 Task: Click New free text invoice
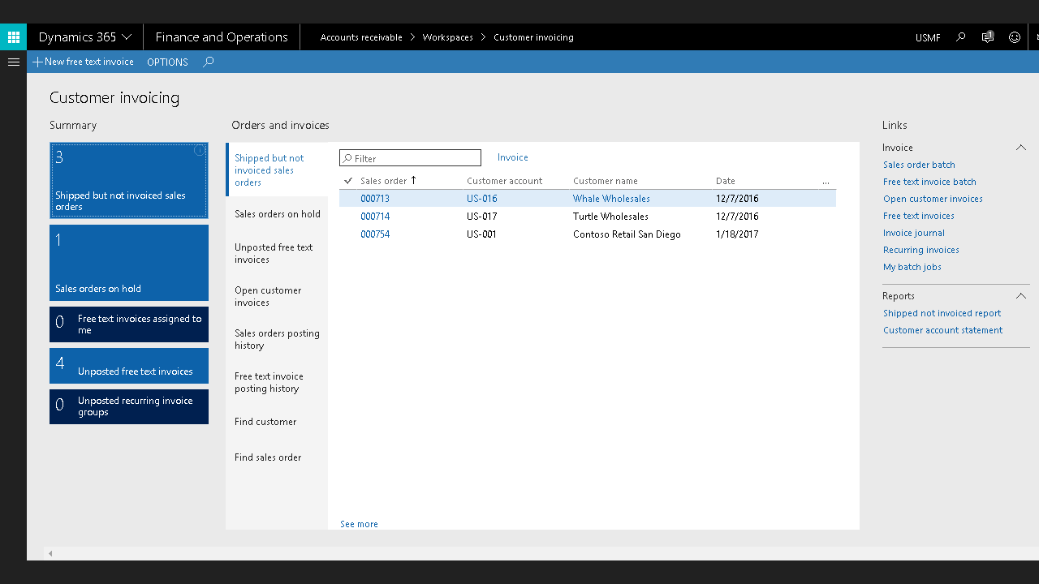point(83,62)
